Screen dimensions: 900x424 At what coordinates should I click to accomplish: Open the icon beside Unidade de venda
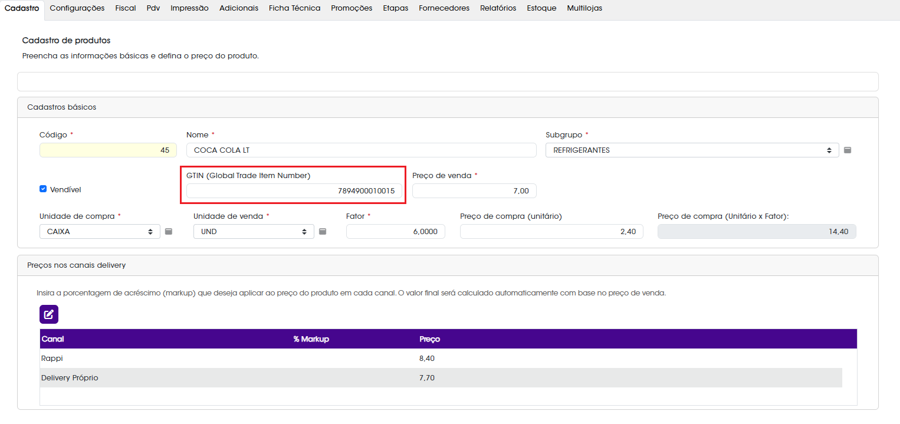(323, 232)
